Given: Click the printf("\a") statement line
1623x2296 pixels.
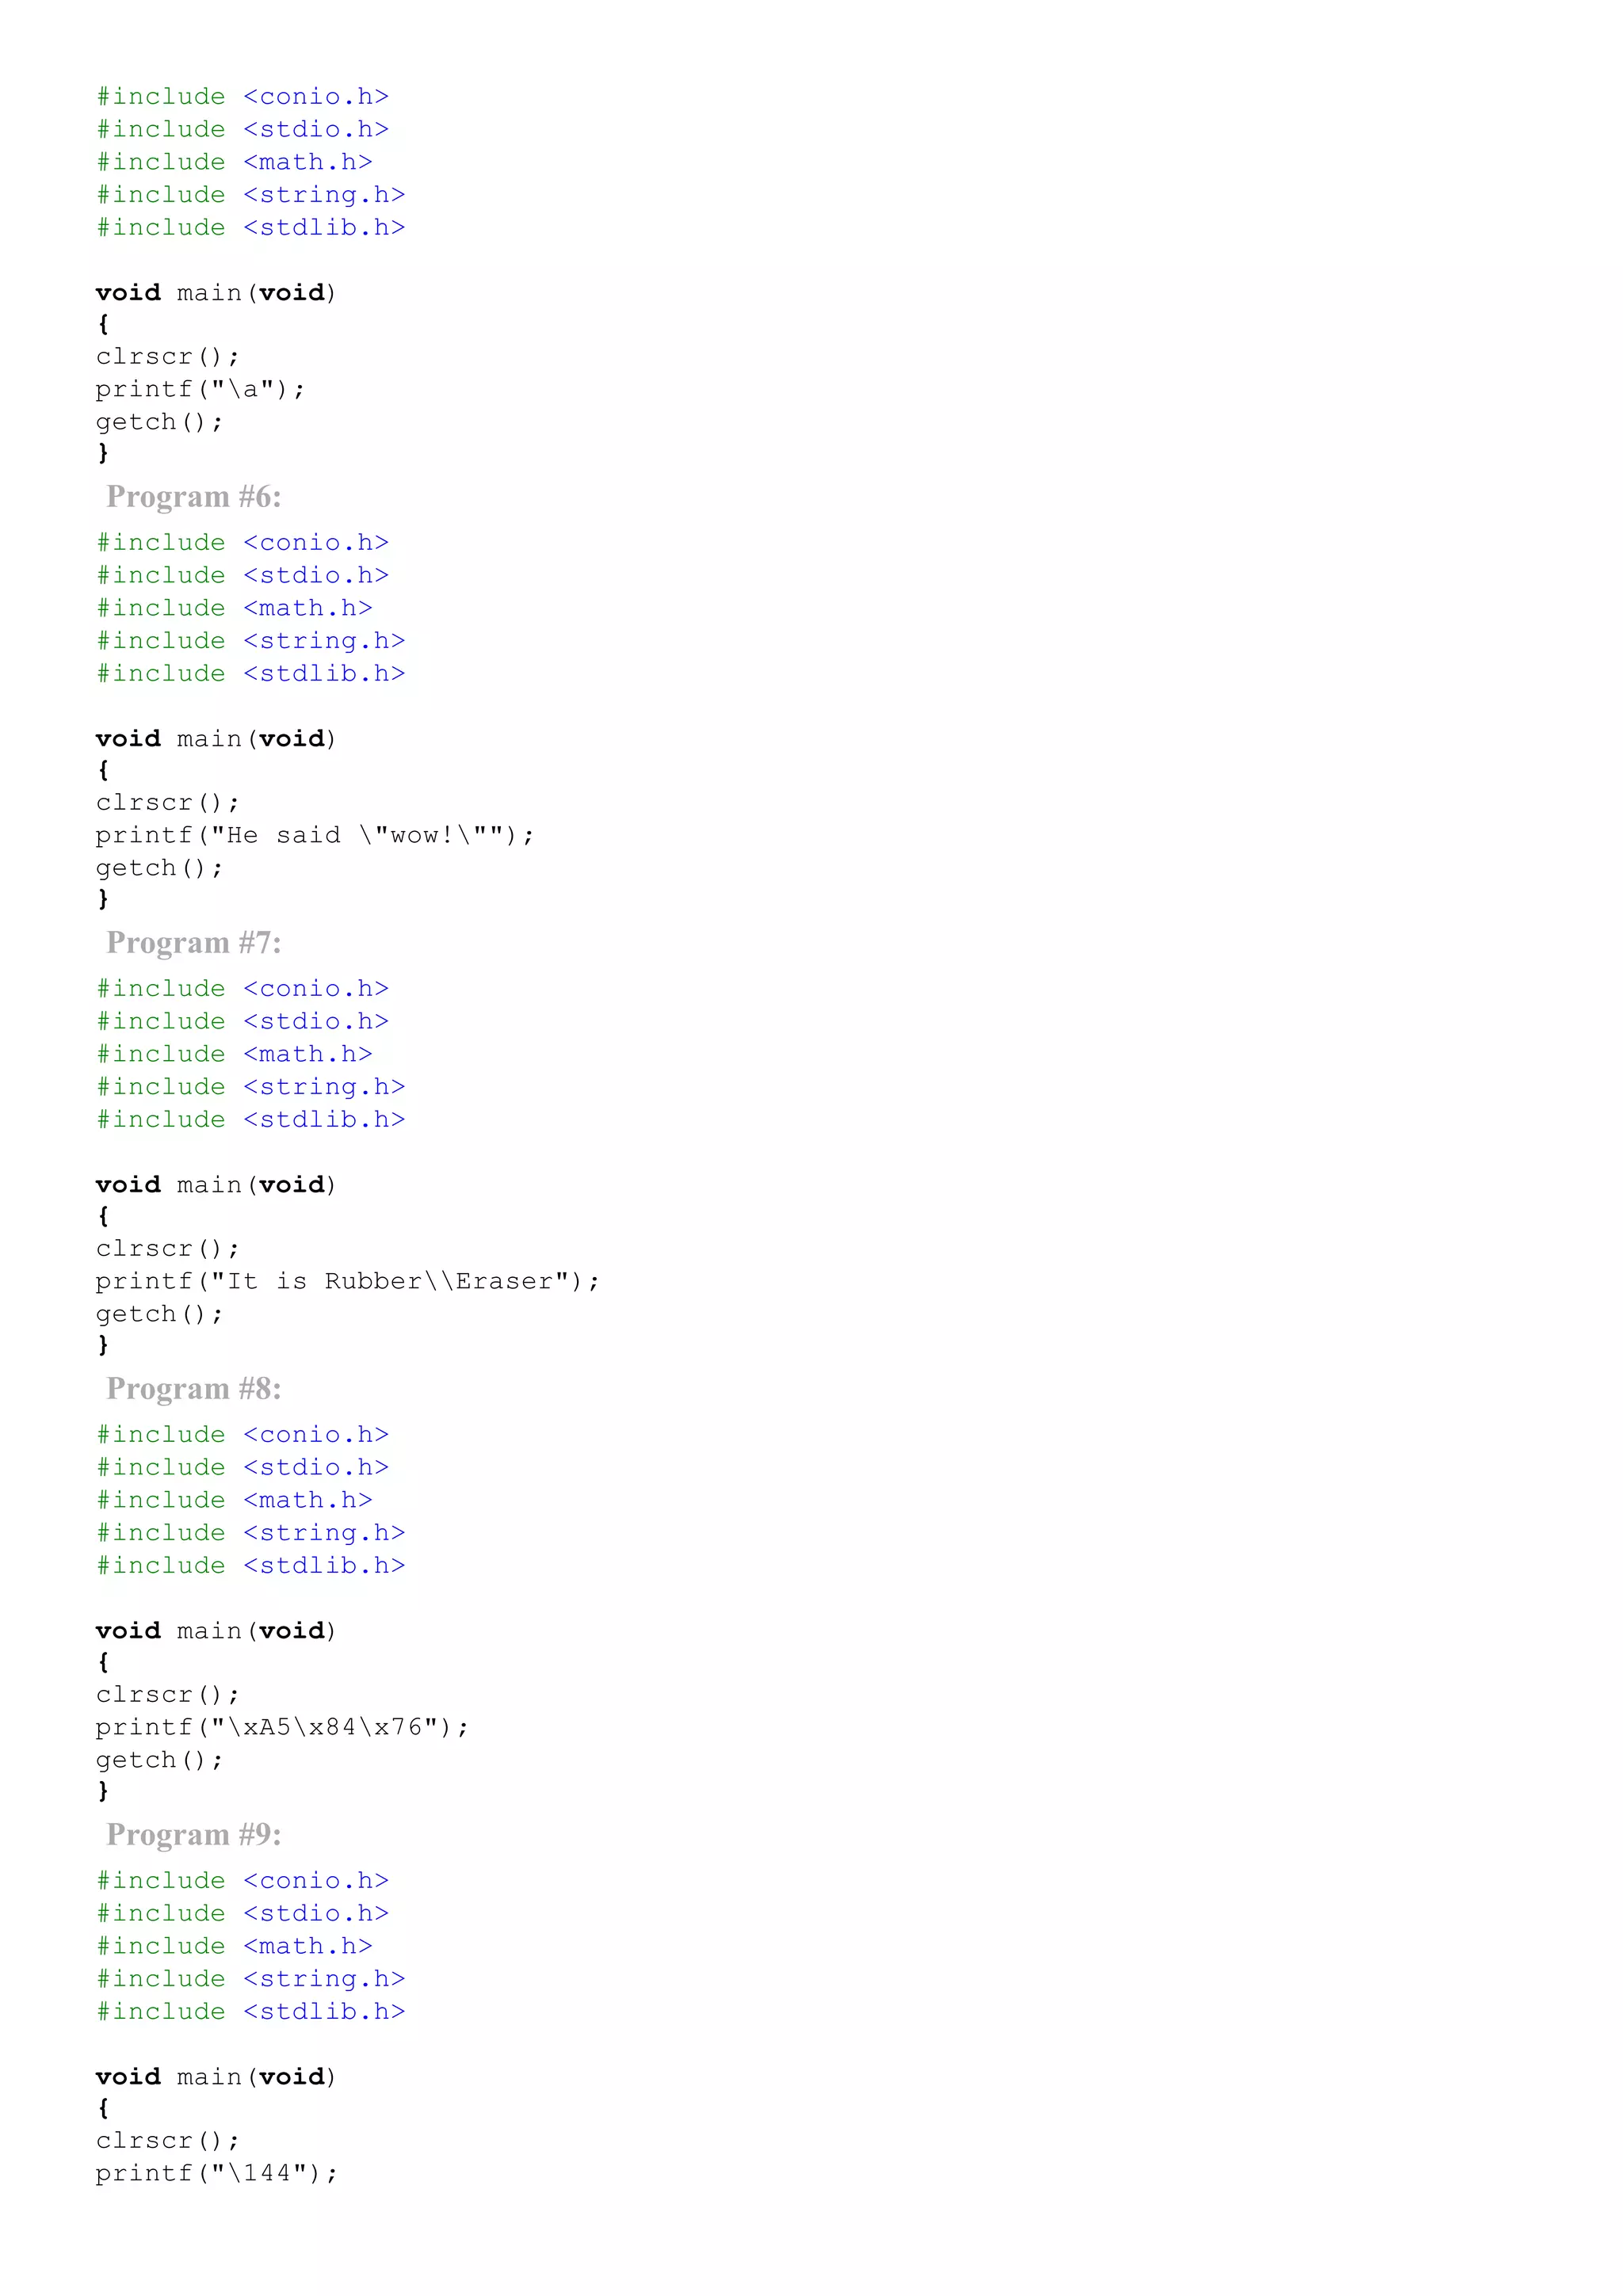Looking at the screenshot, I should pos(200,389).
